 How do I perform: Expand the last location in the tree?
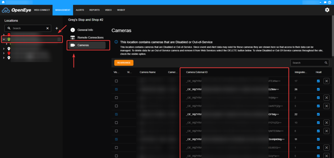[x=4, y=58]
